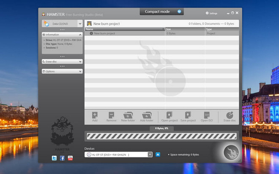The width and height of the screenshot is (279, 174).
Task: Open Hamster YouTube channel
Action: point(70,158)
